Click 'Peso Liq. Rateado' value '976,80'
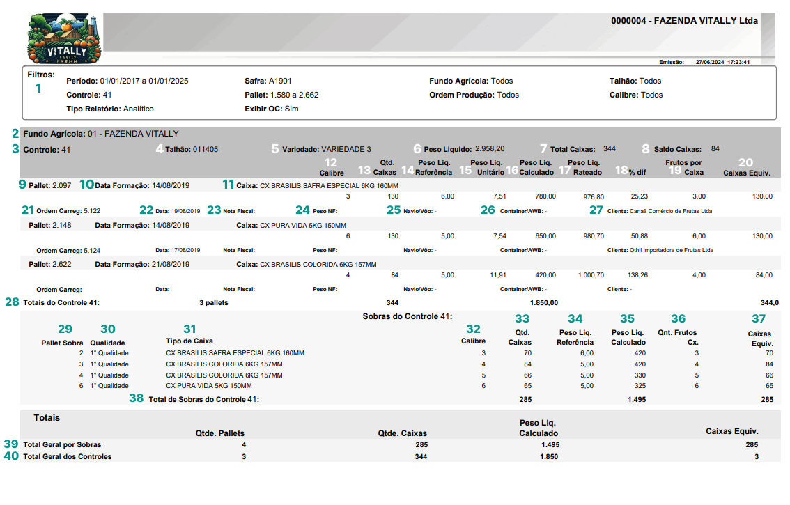The height and width of the screenshot is (505, 790). pyautogui.click(x=594, y=197)
